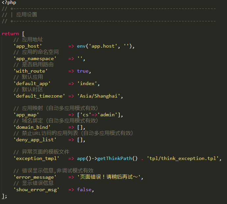Click the '应用设置' header comment
Viewport: 227px width, 204px height.
pyautogui.click(x=27, y=15)
